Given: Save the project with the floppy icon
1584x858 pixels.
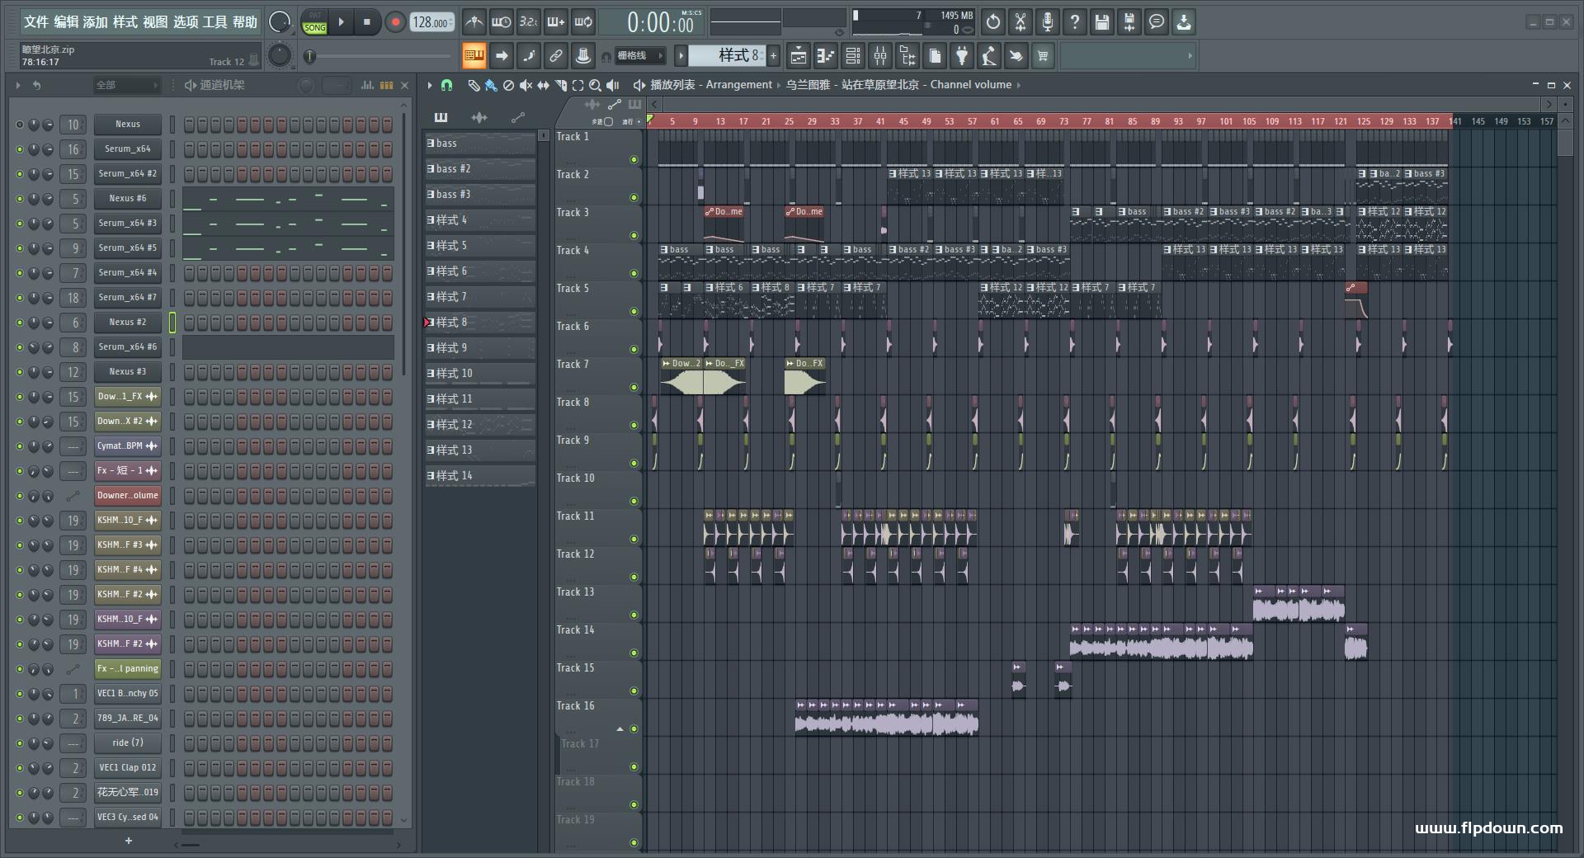Looking at the screenshot, I should [1102, 22].
